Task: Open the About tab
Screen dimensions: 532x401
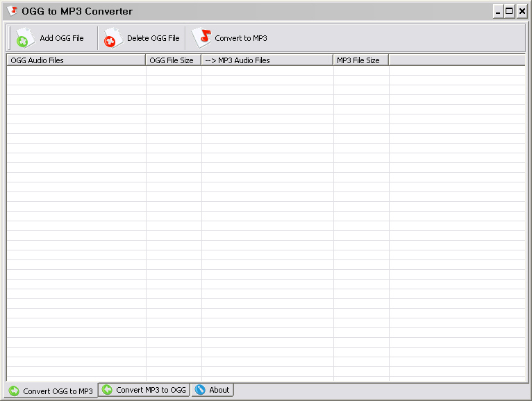Action: pos(219,390)
